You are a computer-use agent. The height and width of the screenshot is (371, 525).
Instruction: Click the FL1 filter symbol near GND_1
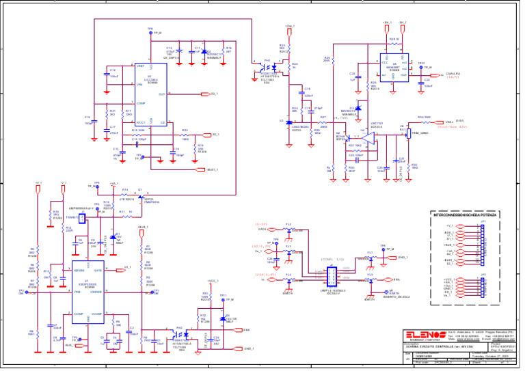coord(371,258)
